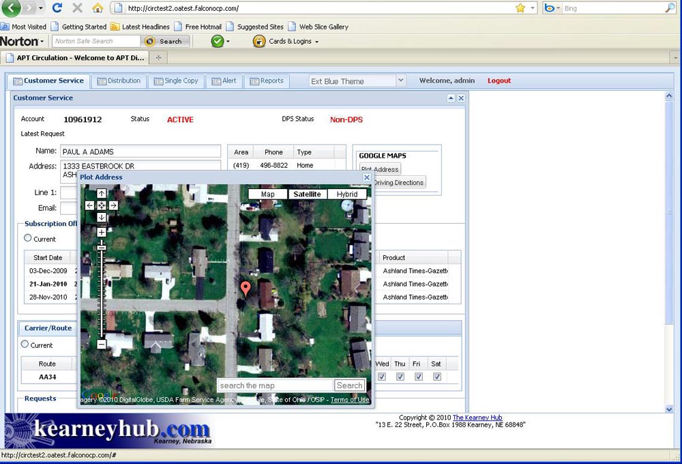The image size is (682, 464).
Task: Switch to the Distribution tab
Action: coord(119,81)
